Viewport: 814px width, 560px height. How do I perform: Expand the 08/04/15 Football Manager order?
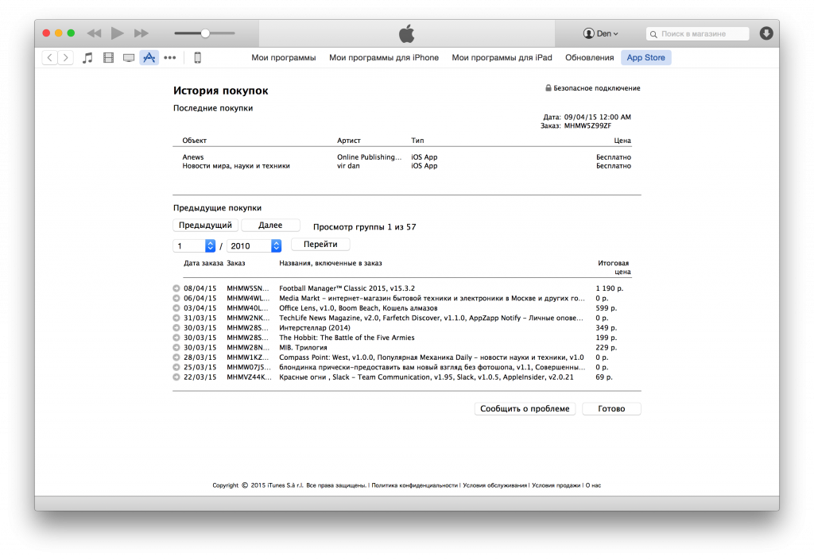176,288
